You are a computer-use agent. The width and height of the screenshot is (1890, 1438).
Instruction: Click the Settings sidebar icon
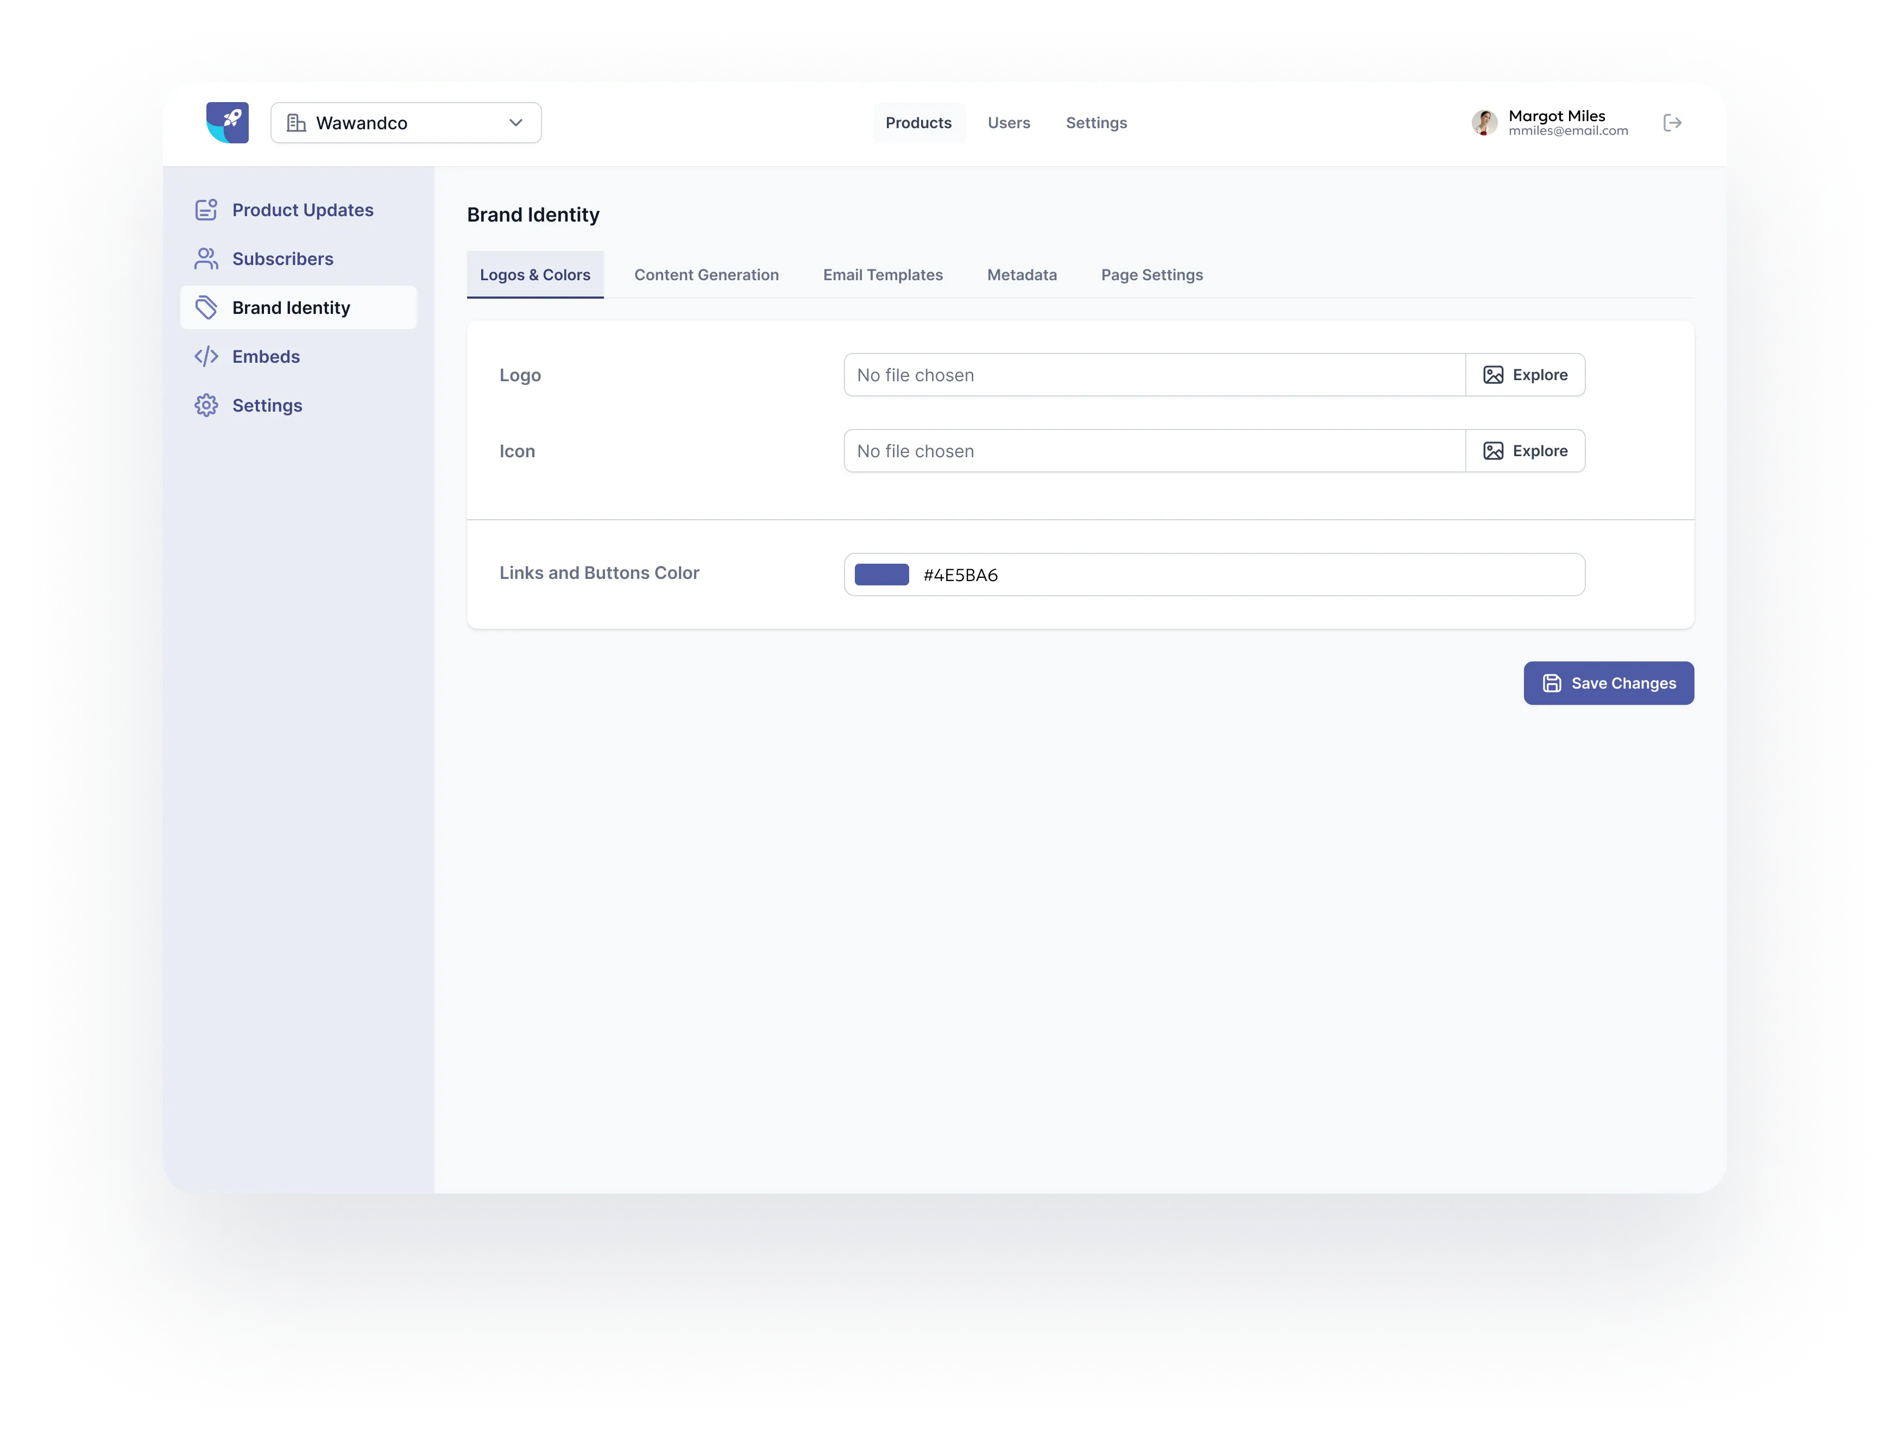coord(205,405)
